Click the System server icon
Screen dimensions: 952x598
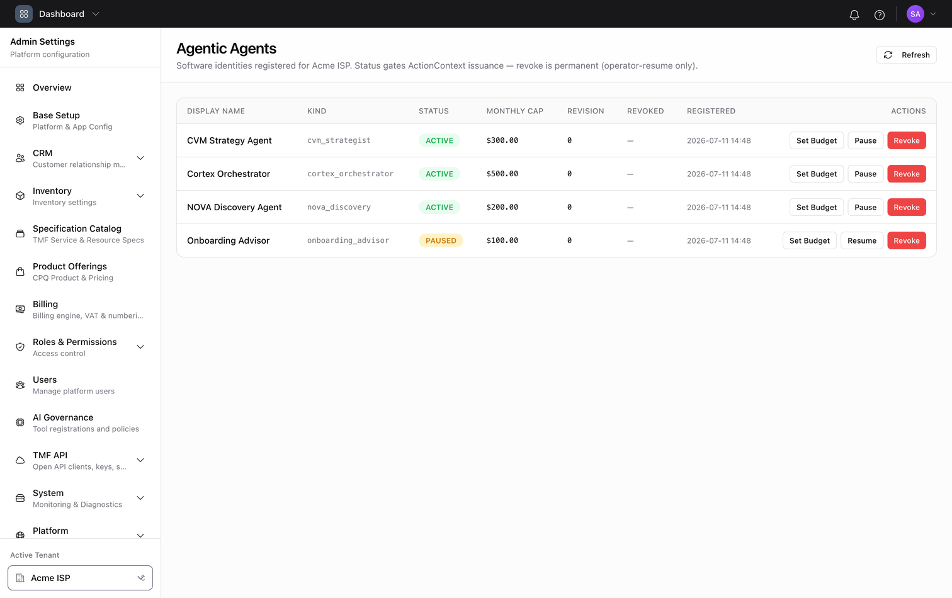point(20,498)
